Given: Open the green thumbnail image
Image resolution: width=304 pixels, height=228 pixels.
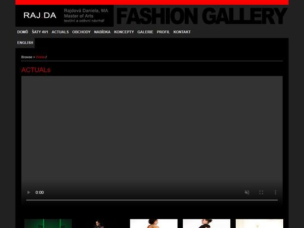Looking at the screenshot, I should [x=48, y=223].
